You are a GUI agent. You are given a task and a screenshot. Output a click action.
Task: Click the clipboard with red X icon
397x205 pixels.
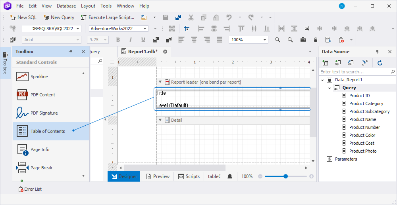pos(341,40)
